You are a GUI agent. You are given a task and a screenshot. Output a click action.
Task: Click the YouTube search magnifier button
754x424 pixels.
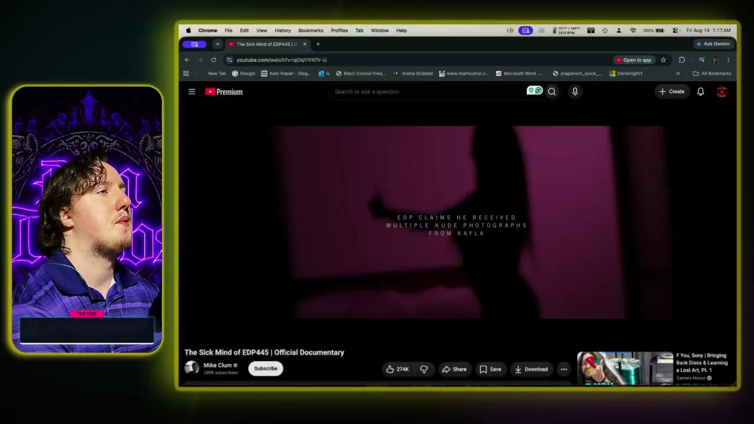pyautogui.click(x=552, y=91)
